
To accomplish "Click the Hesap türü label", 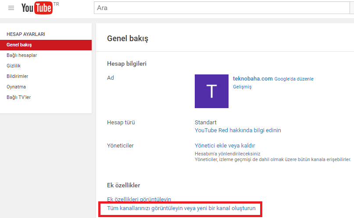I will pos(121,122).
